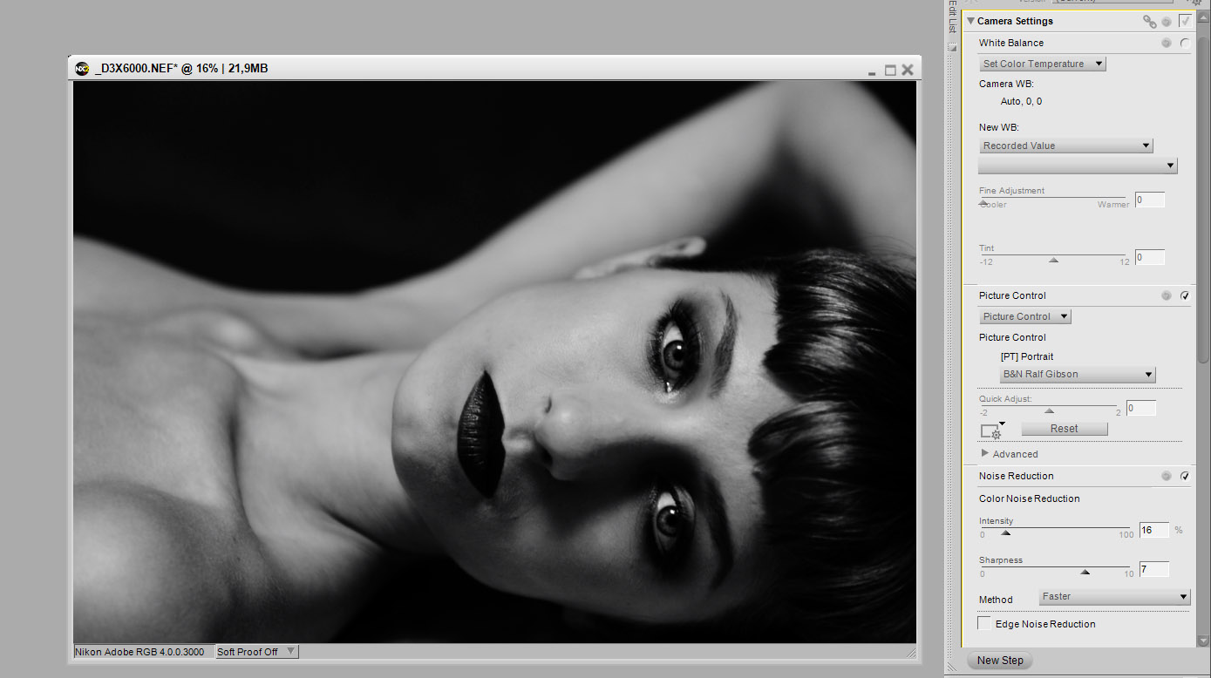The height and width of the screenshot is (678, 1211).
Task: Click the Intensity slider handle
Action: pos(1005,532)
